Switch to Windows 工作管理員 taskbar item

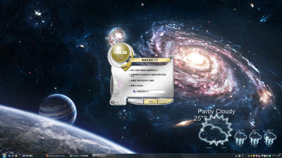[x=80, y=156]
